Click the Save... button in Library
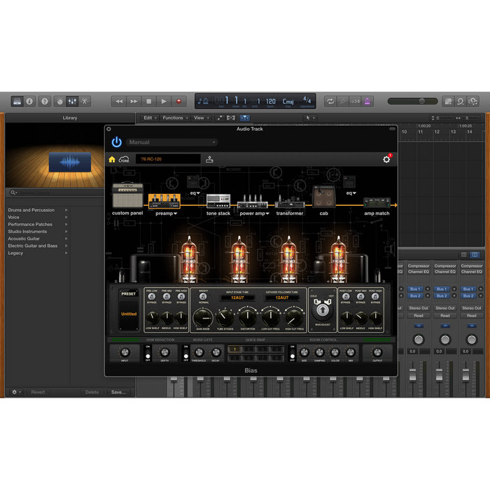The width and height of the screenshot is (490, 490). 118,392
